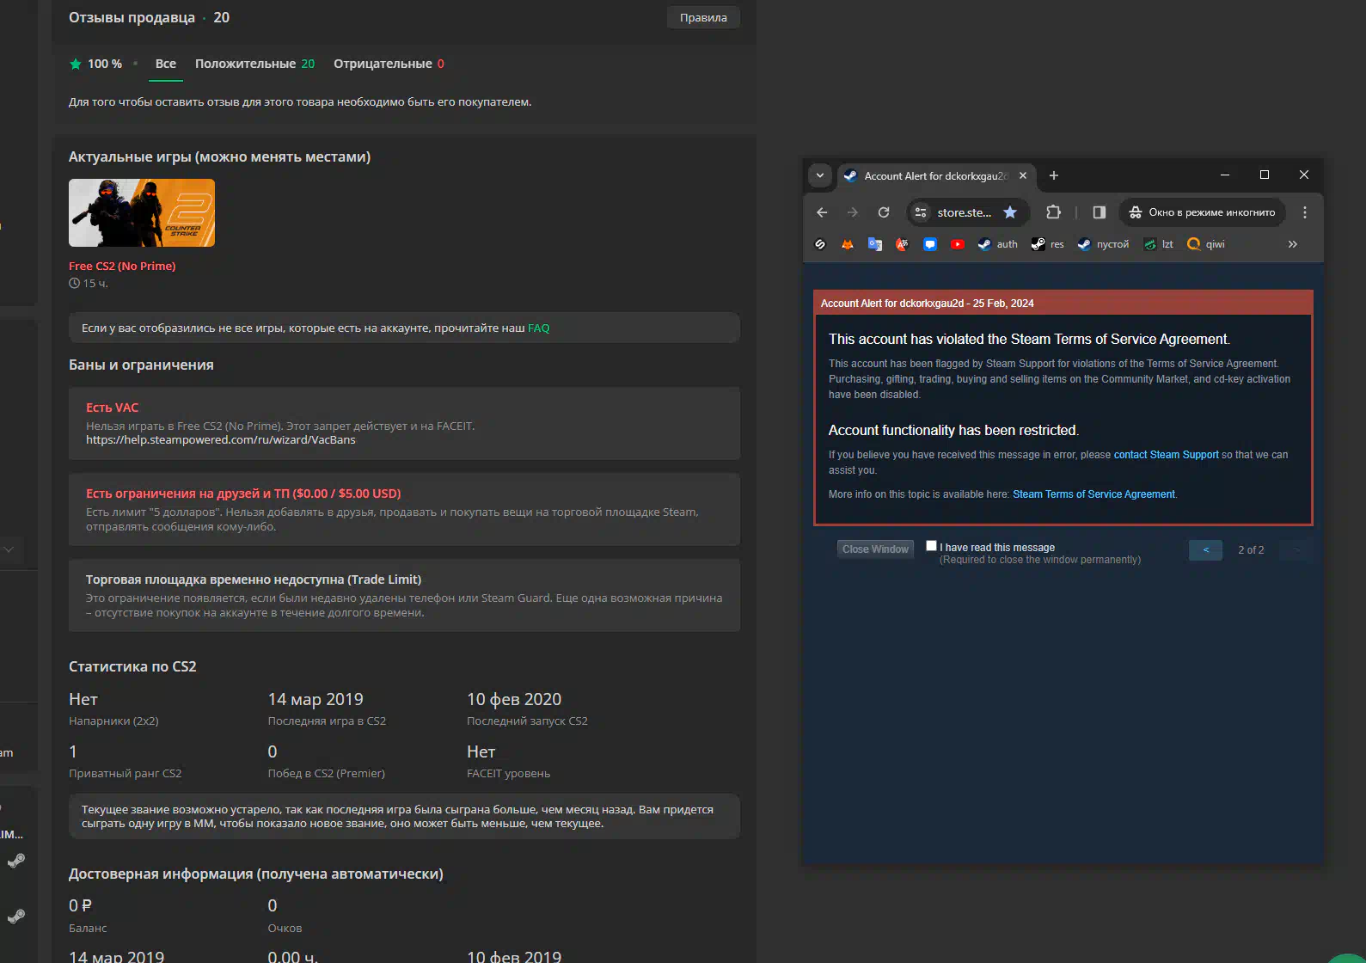Go forward in the browser
The height and width of the screenshot is (963, 1366).
pos(853,212)
